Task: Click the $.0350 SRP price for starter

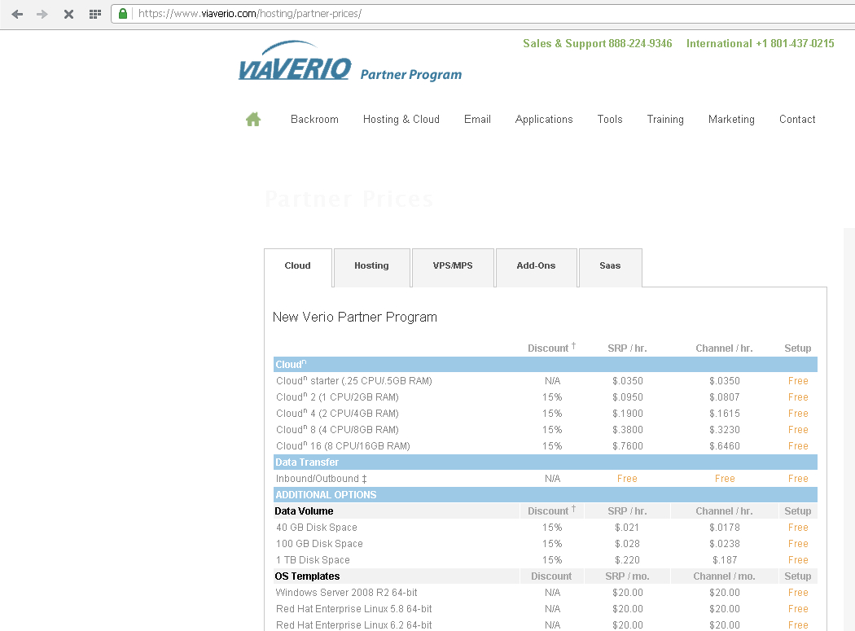Action: [x=628, y=381]
